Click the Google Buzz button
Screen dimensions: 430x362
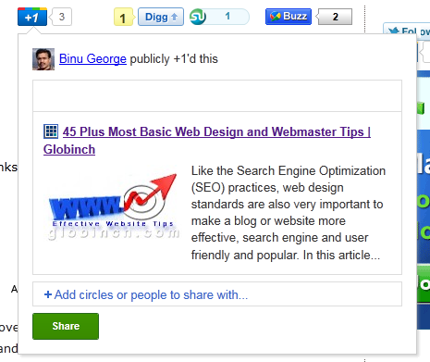[289, 17]
